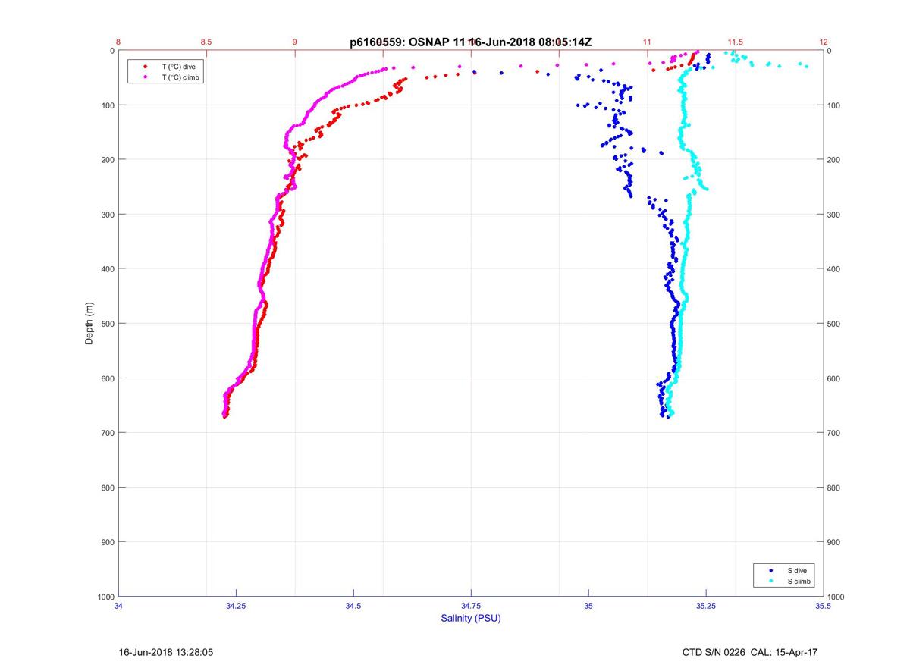The image size is (910, 671).
Task: Click right depth axis label 700
Action: pyautogui.click(x=834, y=433)
